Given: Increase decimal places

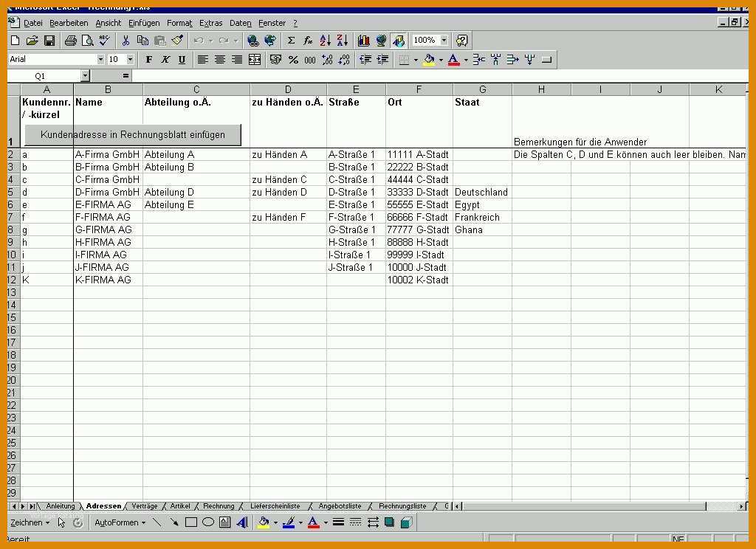Looking at the screenshot, I should coord(327,59).
